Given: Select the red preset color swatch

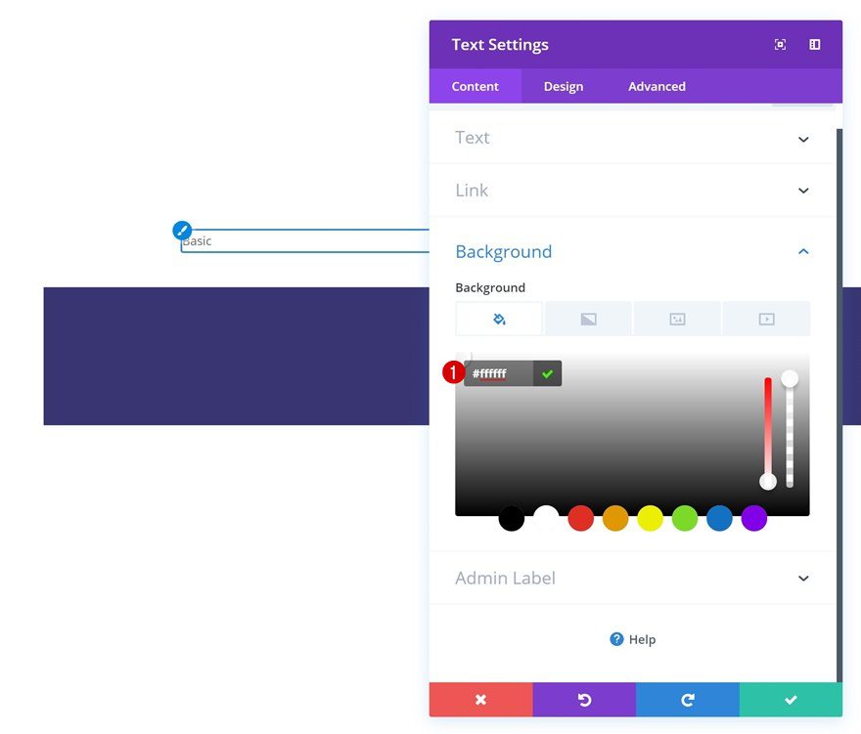Looking at the screenshot, I should click(x=580, y=518).
